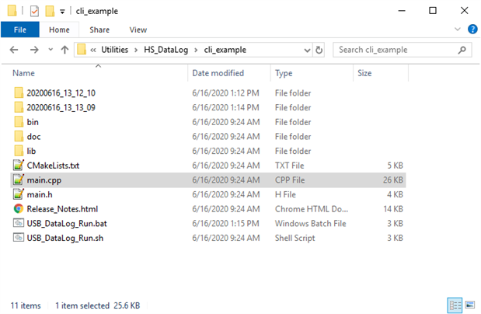
Task: Select the main.cpp file icon
Action: click(x=19, y=180)
